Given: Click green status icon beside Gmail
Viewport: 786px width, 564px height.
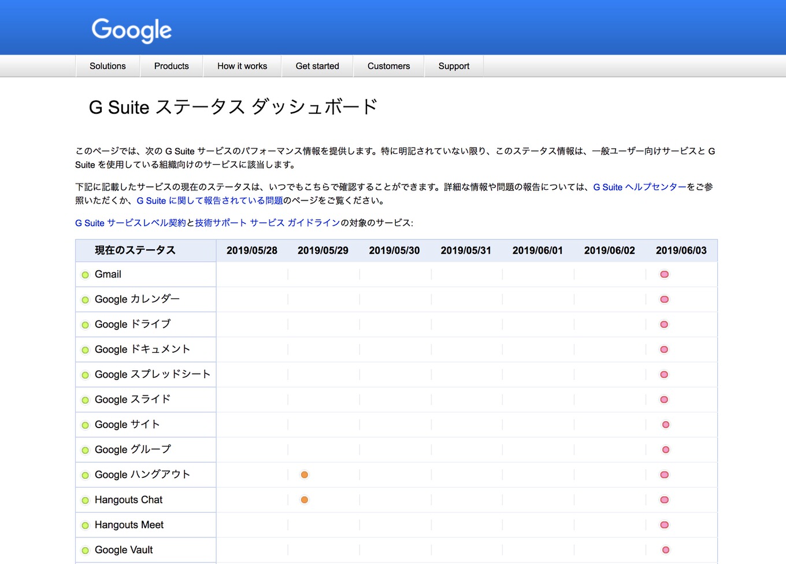Looking at the screenshot, I should click(x=86, y=275).
